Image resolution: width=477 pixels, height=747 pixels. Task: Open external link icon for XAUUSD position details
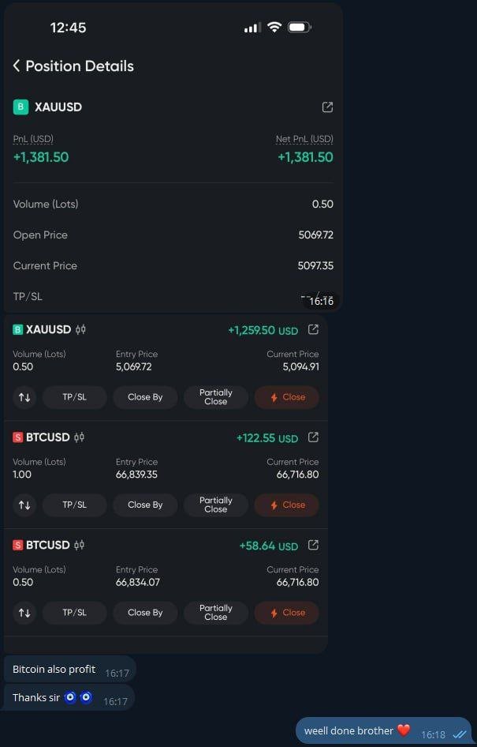click(327, 107)
